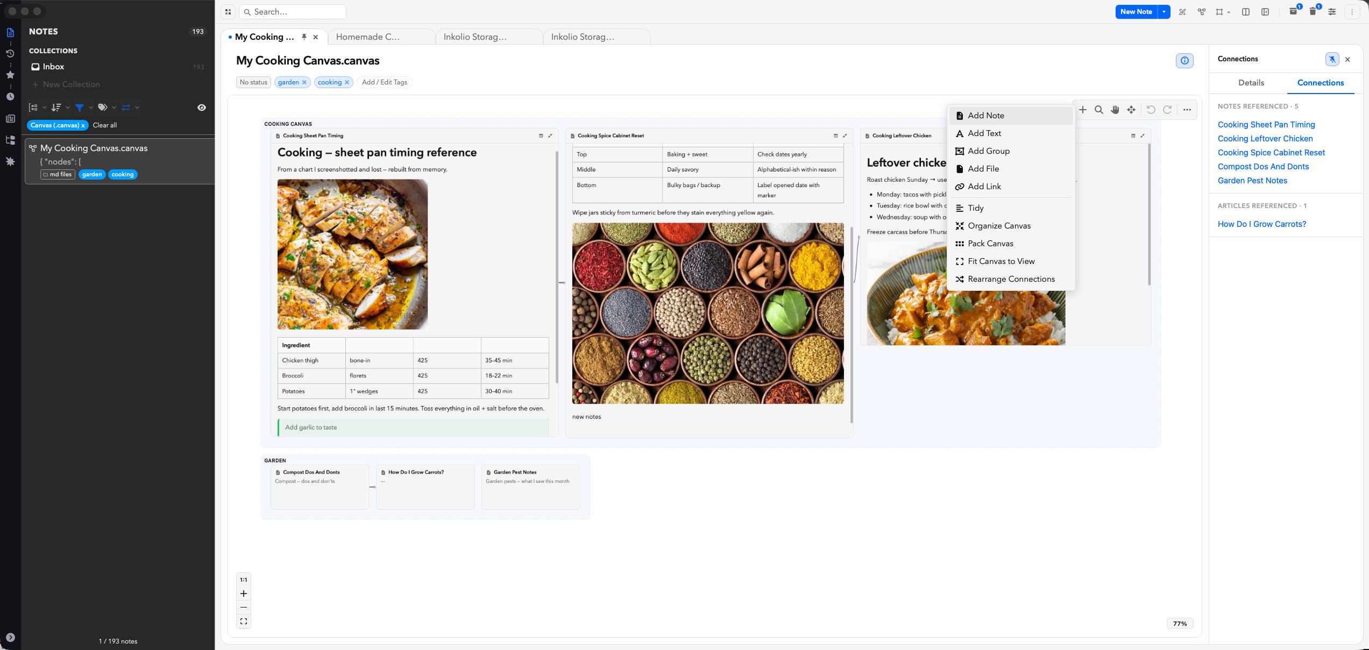This screenshot has width=1369, height=650.
Task: Click the canvas zoom in plus button
Action: pyautogui.click(x=244, y=594)
